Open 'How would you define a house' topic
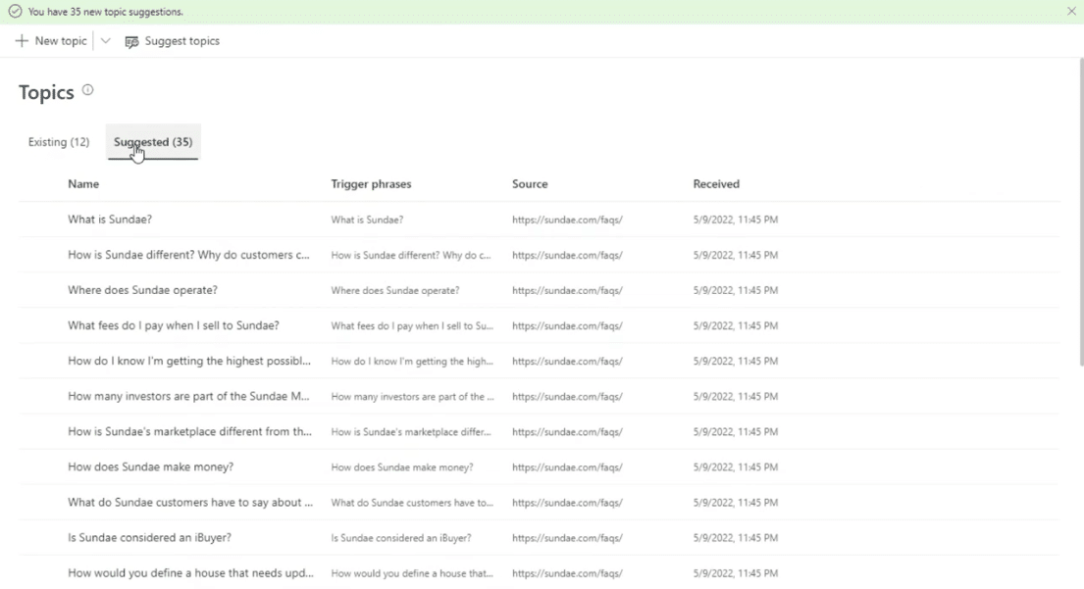This screenshot has height=589, width=1084. pos(191,572)
